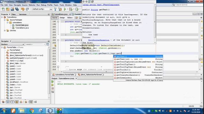Select getText(int i, int i1) completion item
This screenshot has height=114, width=204.
coord(138,59)
